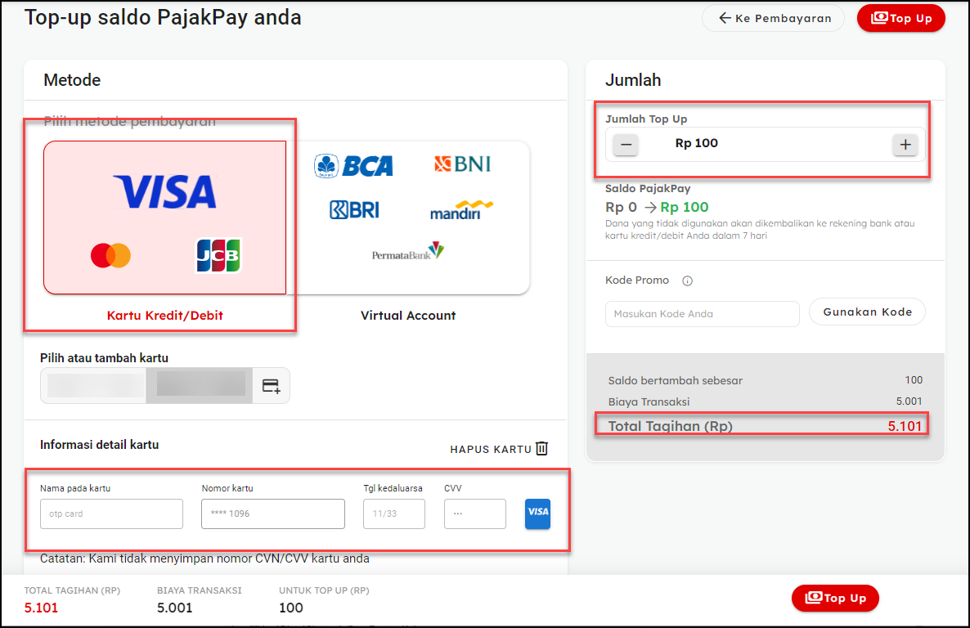Click the Saldo bertambah sebesar row
970x628 pixels.
point(765,380)
